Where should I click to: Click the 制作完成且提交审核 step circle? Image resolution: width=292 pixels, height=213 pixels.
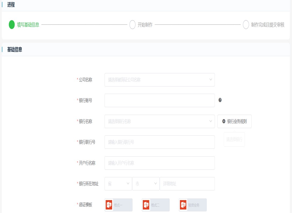tap(246, 25)
